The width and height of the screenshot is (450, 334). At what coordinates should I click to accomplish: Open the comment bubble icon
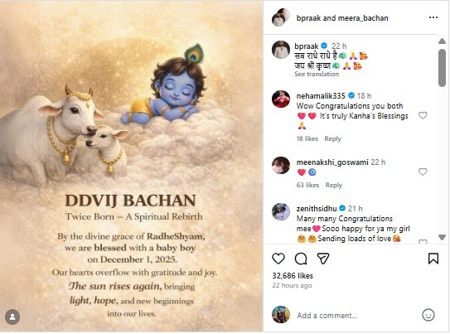click(301, 259)
